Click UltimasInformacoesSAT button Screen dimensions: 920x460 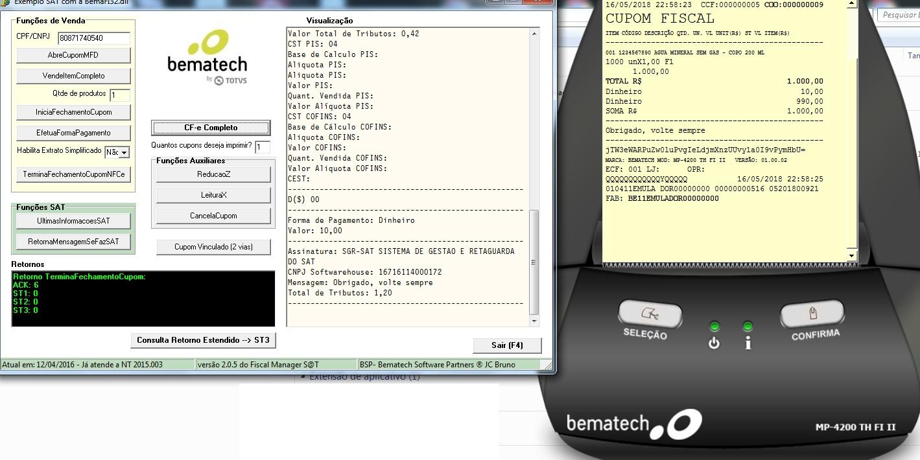pyautogui.click(x=73, y=221)
